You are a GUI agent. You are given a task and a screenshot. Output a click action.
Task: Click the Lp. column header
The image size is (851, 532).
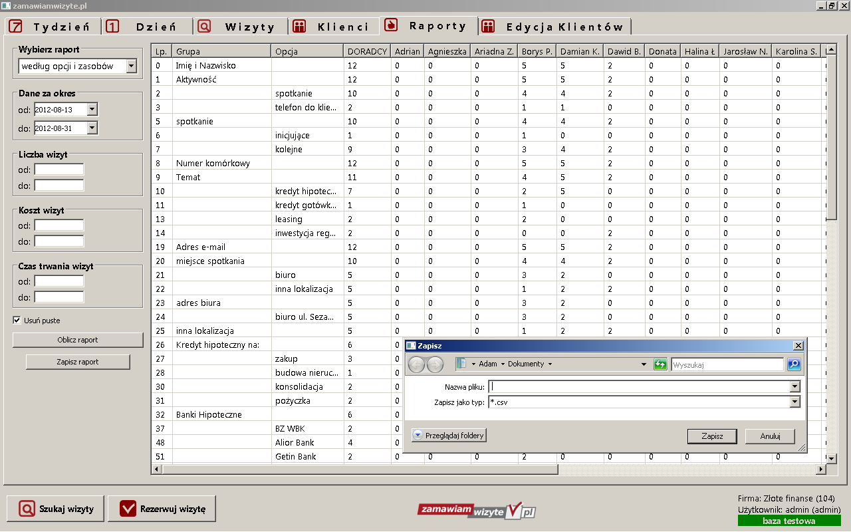tap(162, 51)
